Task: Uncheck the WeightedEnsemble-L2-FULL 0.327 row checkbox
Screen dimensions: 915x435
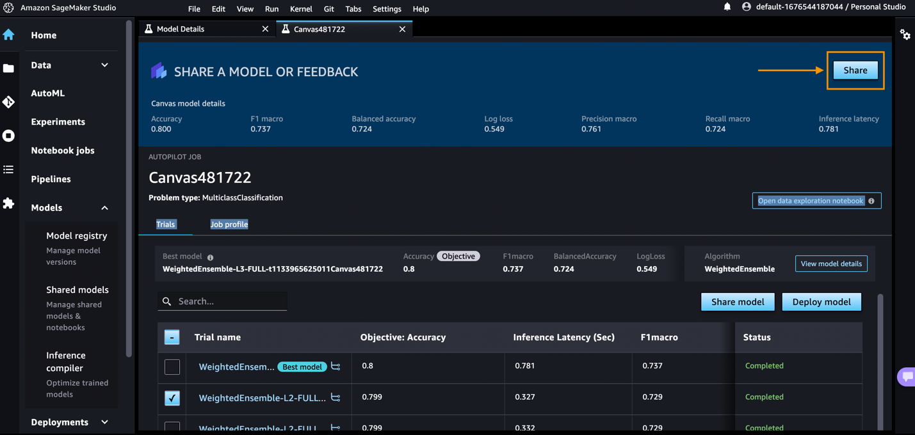Action: click(x=172, y=398)
